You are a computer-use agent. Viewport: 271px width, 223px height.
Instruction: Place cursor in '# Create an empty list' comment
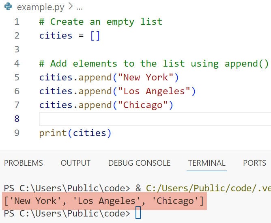pos(101,22)
